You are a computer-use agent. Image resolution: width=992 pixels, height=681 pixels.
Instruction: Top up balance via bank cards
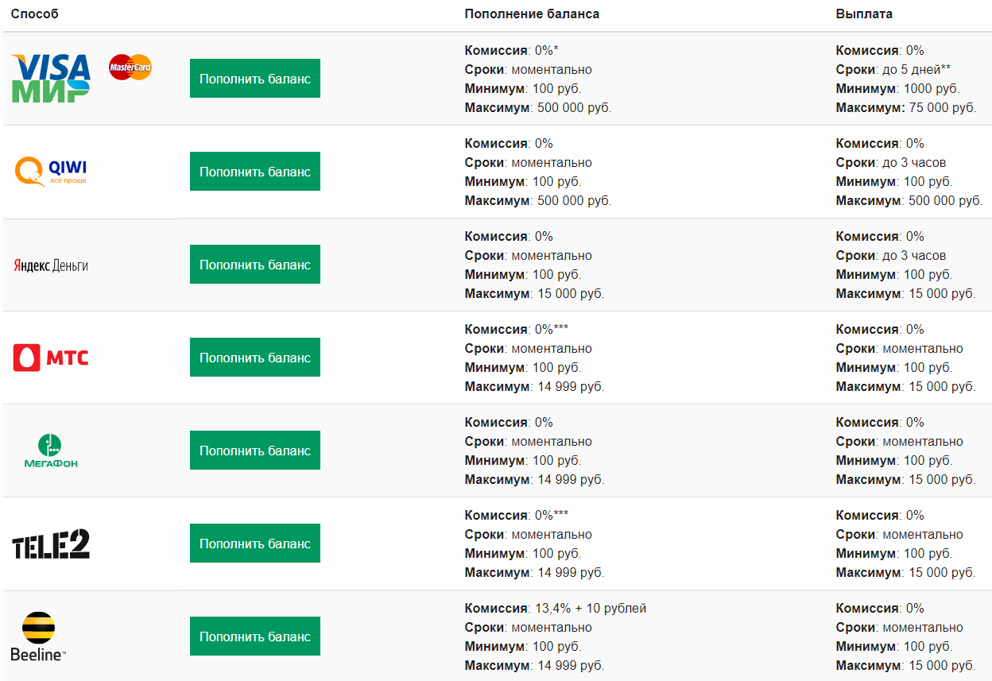[x=255, y=79]
